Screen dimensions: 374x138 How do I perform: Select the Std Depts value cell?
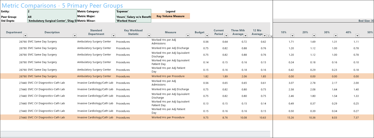52,21
